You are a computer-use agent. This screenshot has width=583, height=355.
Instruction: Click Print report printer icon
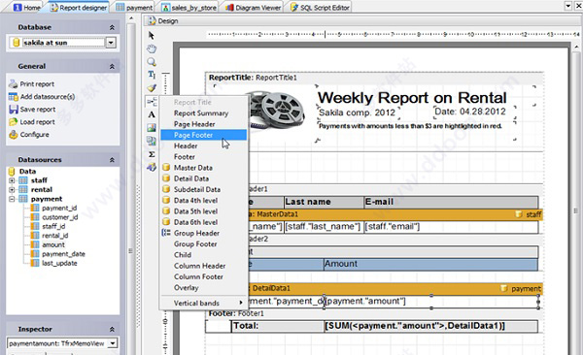(x=14, y=84)
